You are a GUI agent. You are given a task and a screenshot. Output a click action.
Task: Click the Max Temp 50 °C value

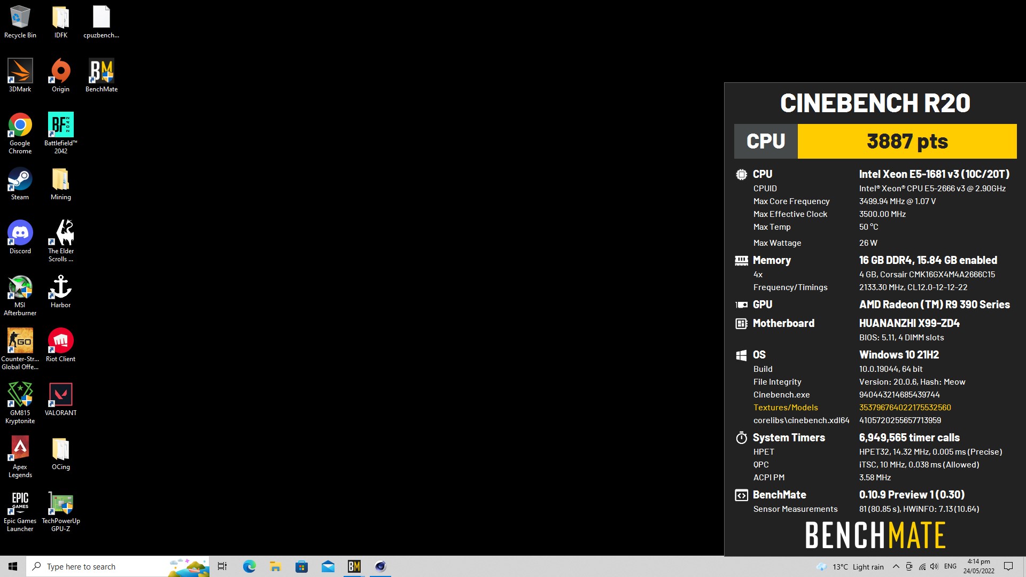tap(868, 227)
